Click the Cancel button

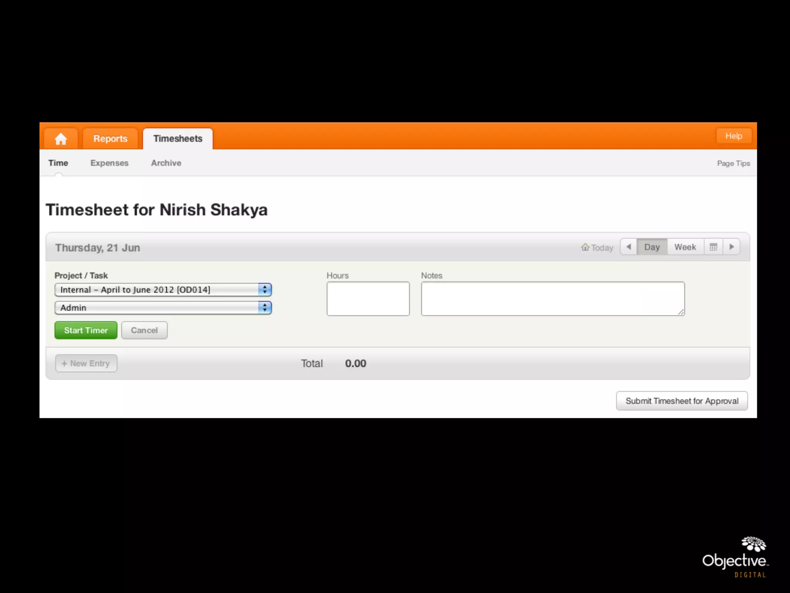(x=144, y=330)
